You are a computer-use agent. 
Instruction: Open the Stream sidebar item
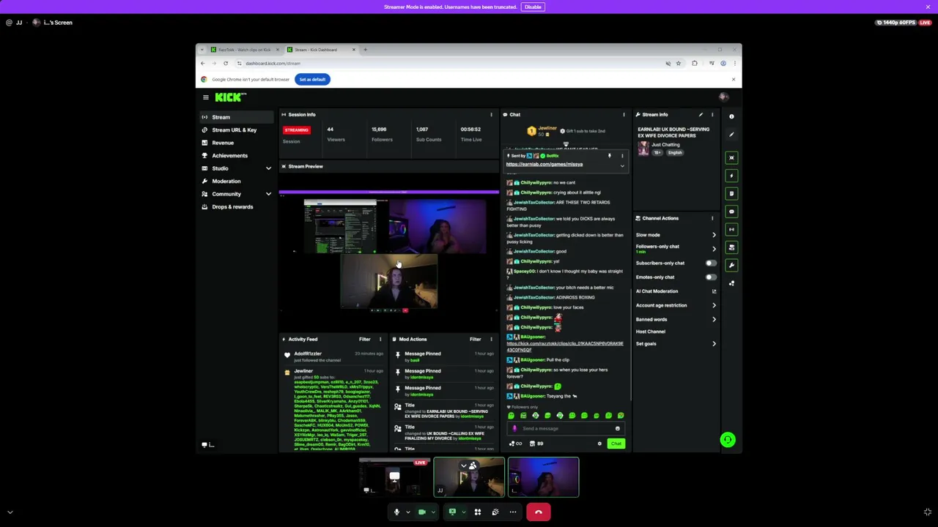[x=237, y=117]
